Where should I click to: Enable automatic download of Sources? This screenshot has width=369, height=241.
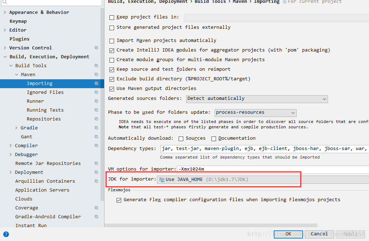tap(181, 139)
